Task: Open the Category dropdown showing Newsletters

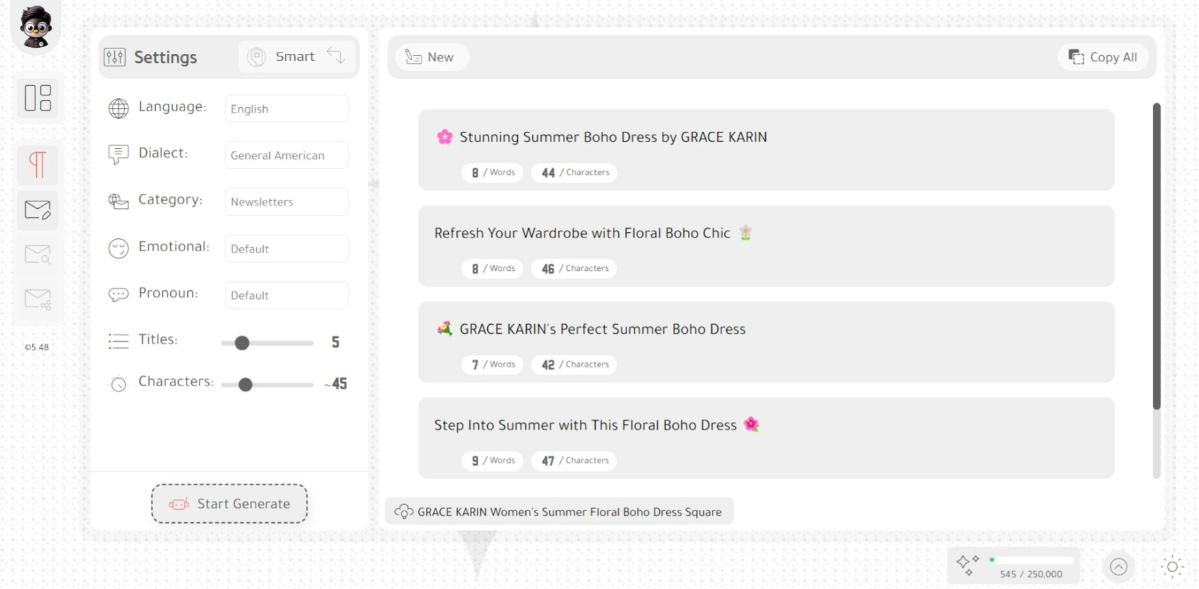Action: (x=286, y=202)
